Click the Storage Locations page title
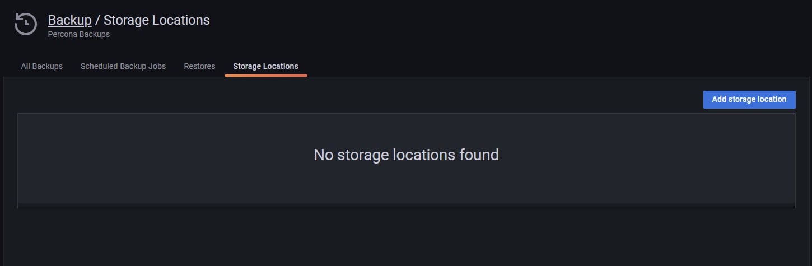 pyautogui.click(x=156, y=20)
